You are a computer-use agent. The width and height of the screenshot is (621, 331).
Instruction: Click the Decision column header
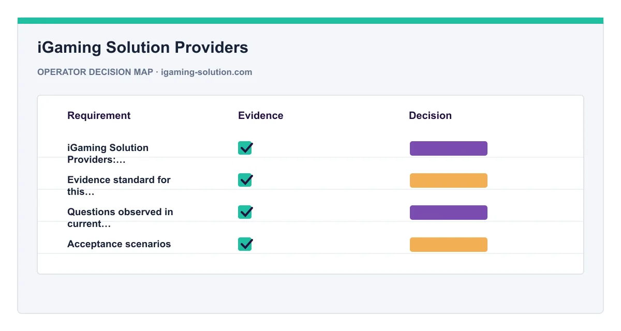pos(430,115)
